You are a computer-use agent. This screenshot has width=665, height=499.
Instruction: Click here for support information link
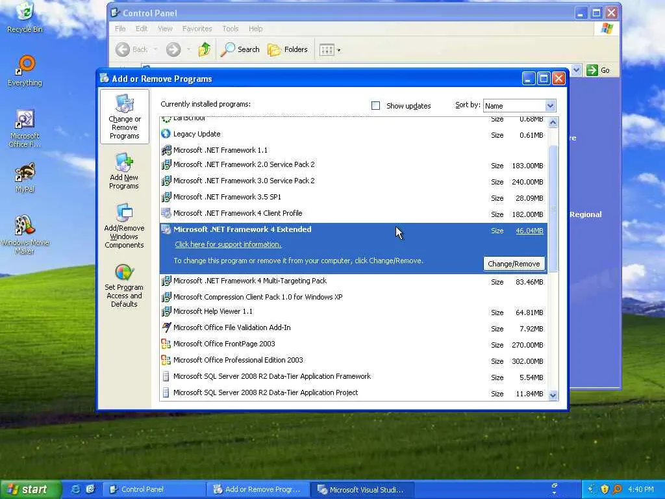[x=228, y=244]
